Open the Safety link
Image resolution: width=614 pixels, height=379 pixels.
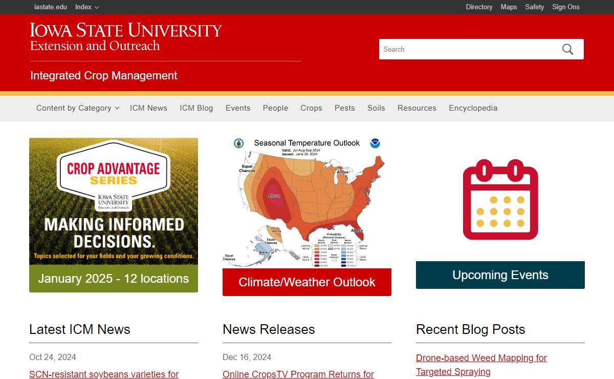[535, 7]
